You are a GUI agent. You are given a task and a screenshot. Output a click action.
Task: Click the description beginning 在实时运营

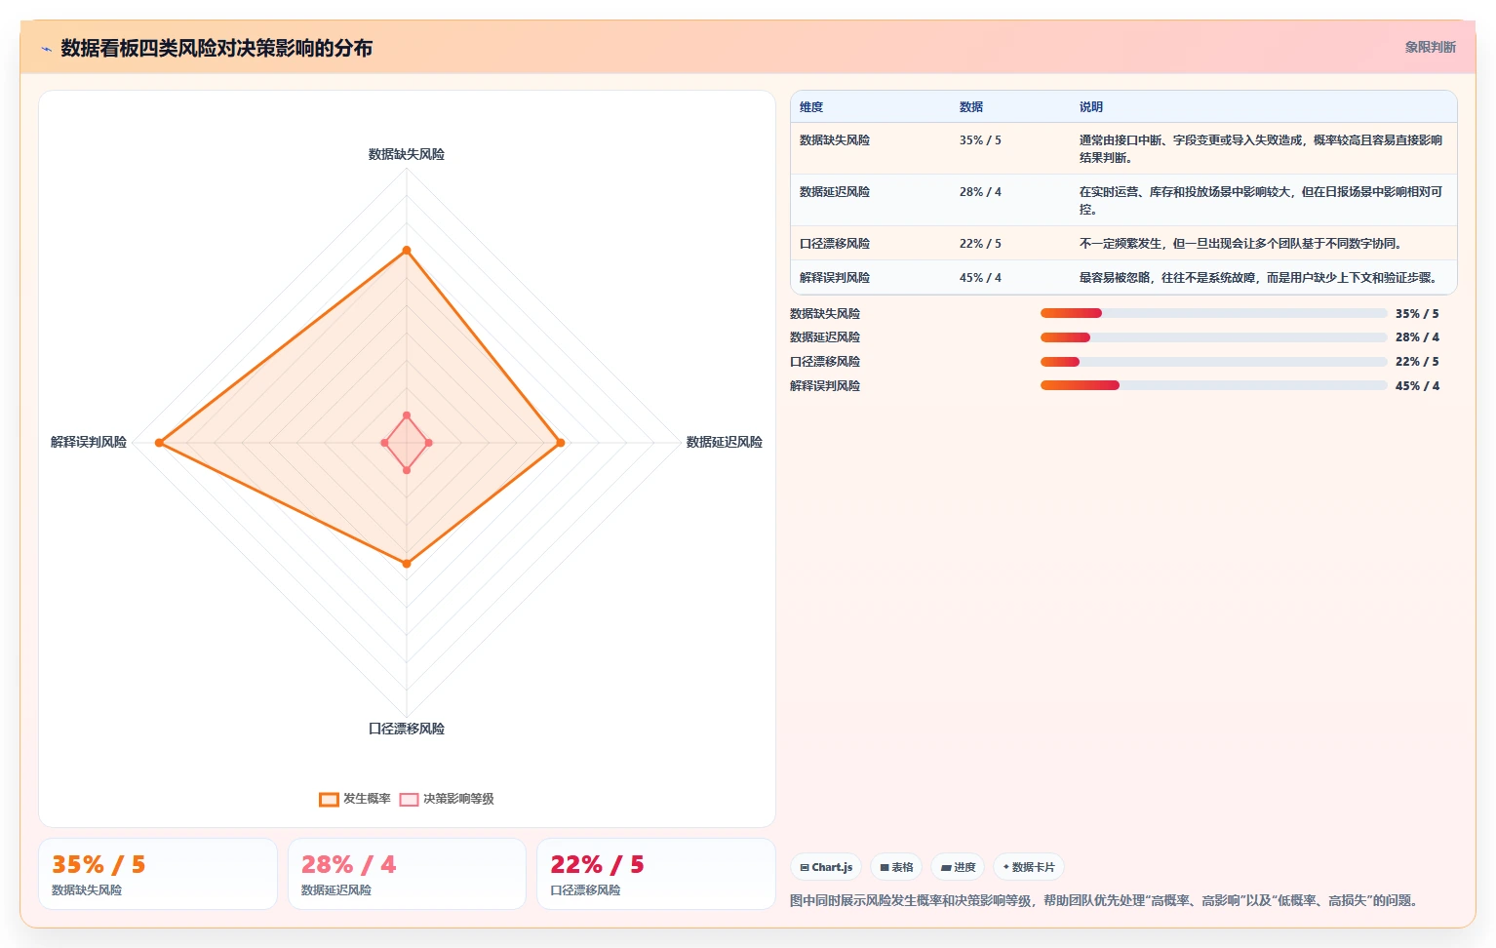[x=1261, y=201]
